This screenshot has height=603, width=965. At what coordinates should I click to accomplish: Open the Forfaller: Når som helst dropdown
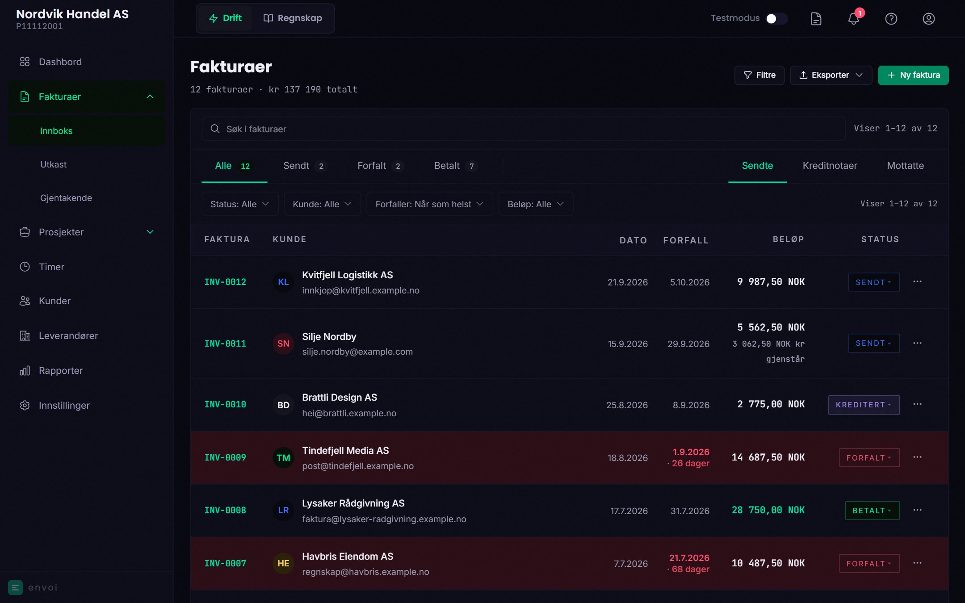point(429,204)
